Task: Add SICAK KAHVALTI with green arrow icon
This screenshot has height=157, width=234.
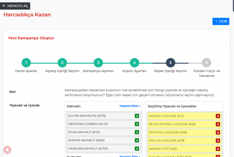Action: (137, 132)
